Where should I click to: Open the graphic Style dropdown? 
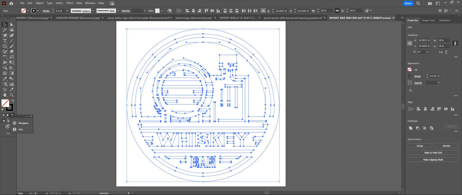pos(161,10)
